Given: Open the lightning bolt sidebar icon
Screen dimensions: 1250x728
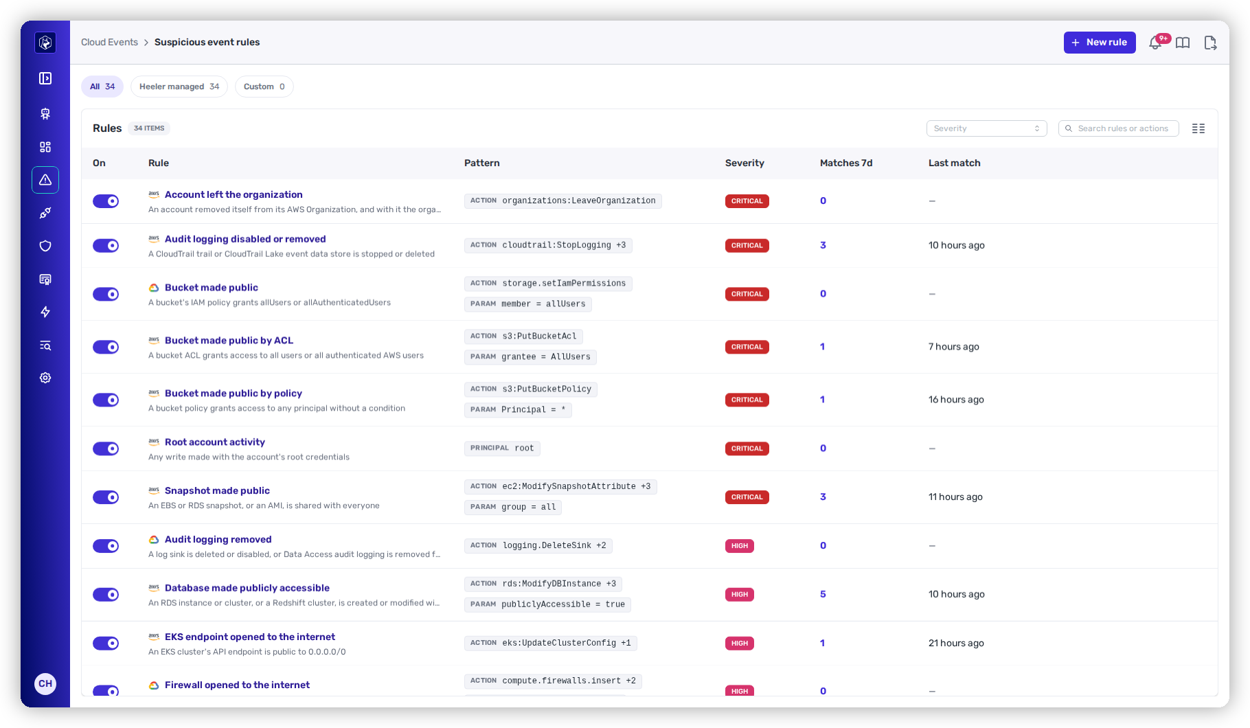Looking at the screenshot, I should [x=45, y=312].
